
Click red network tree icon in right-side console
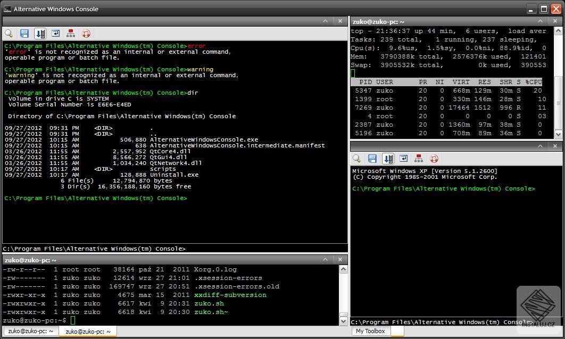pos(419,159)
